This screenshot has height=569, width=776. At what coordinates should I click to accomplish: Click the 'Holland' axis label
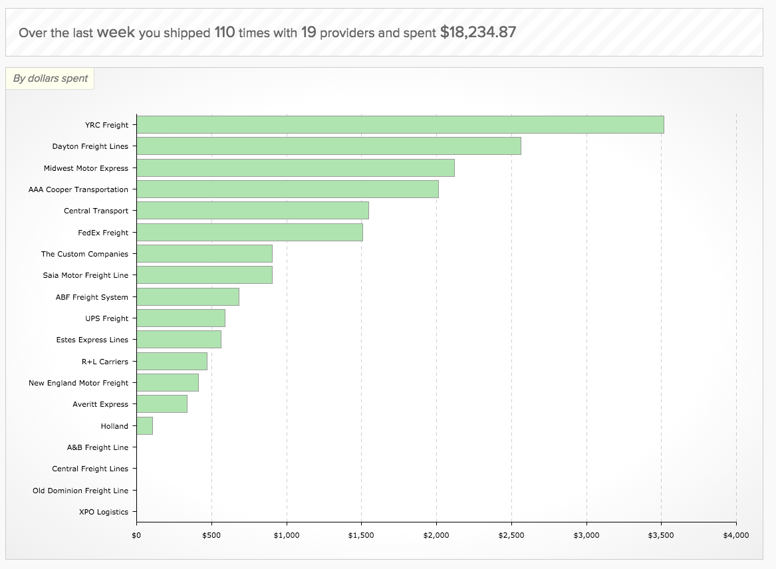(114, 426)
